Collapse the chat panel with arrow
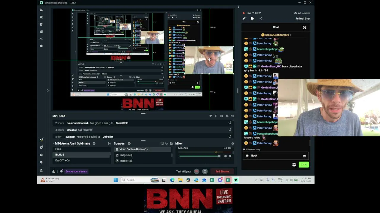This screenshot has width=380, height=213. 238,7
